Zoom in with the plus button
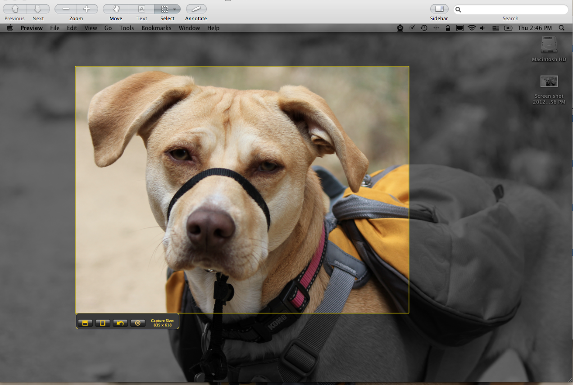 point(87,9)
